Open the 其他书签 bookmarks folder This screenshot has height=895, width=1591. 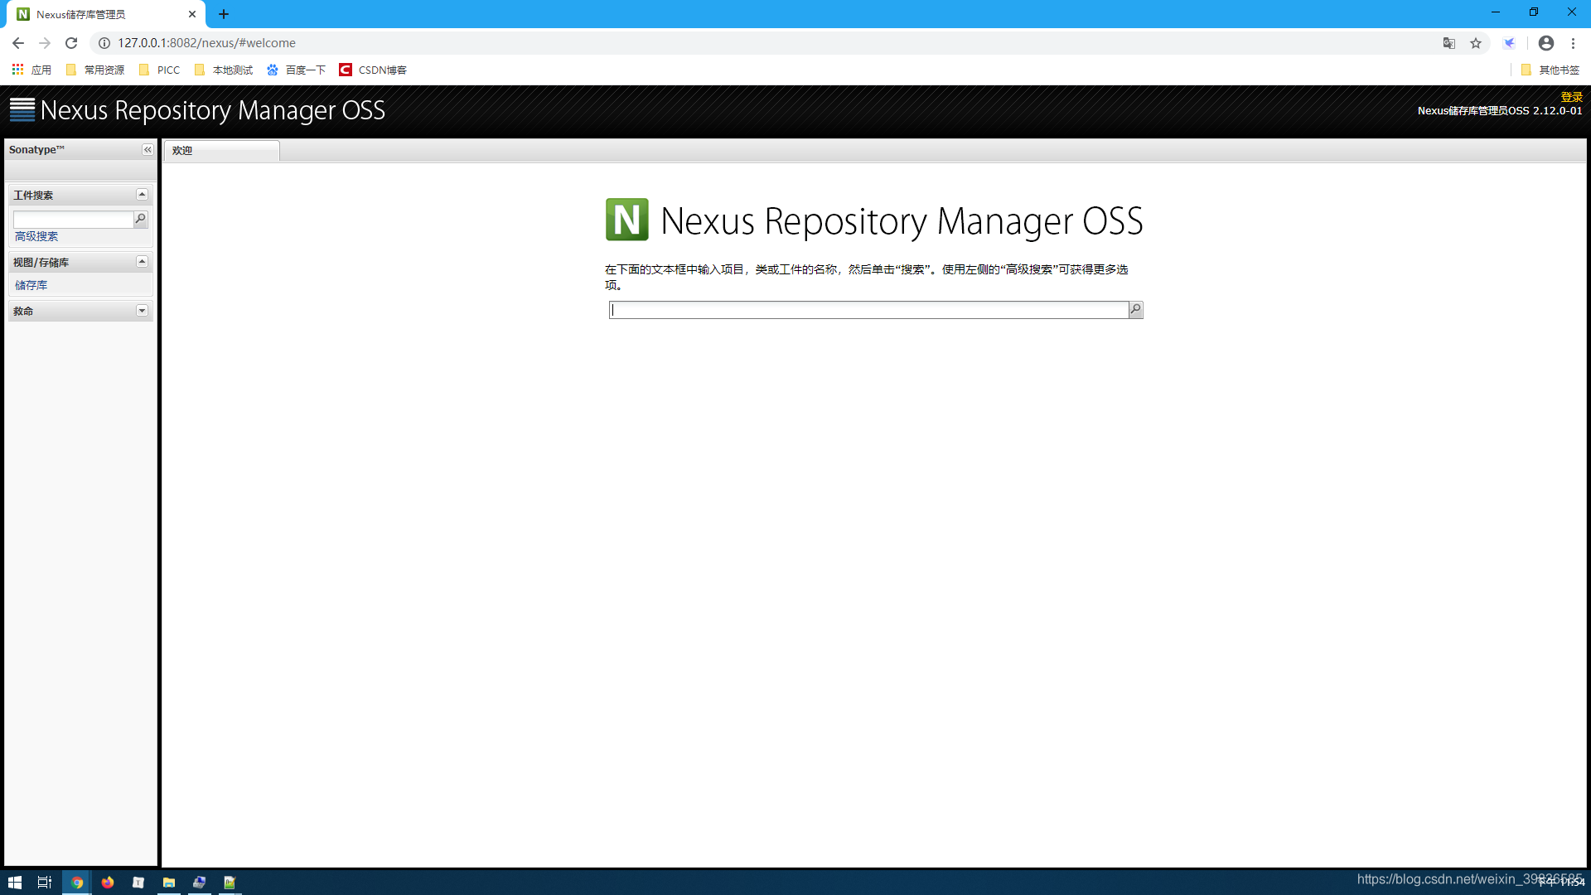coord(1550,70)
